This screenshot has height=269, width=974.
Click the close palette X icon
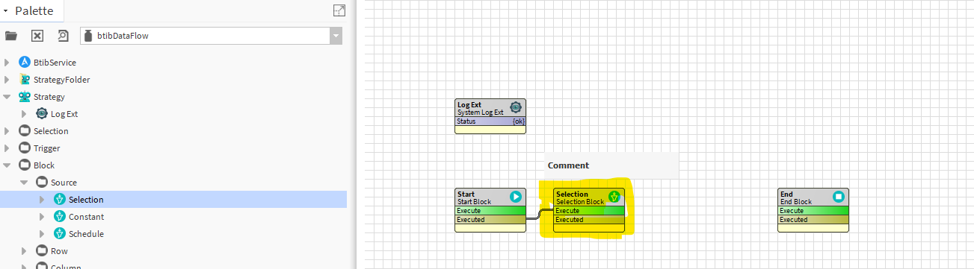(x=37, y=36)
